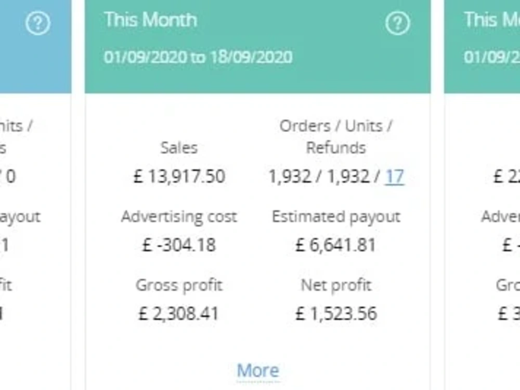The height and width of the screenshot is (390, 520).
Task: Click Estimated payout value £ 6,641.81
Action: coord(336,245)
